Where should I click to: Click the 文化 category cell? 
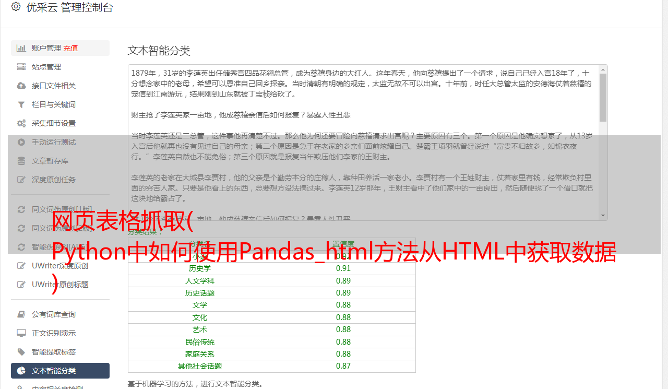pyautogui.click(x=200, y=317)
